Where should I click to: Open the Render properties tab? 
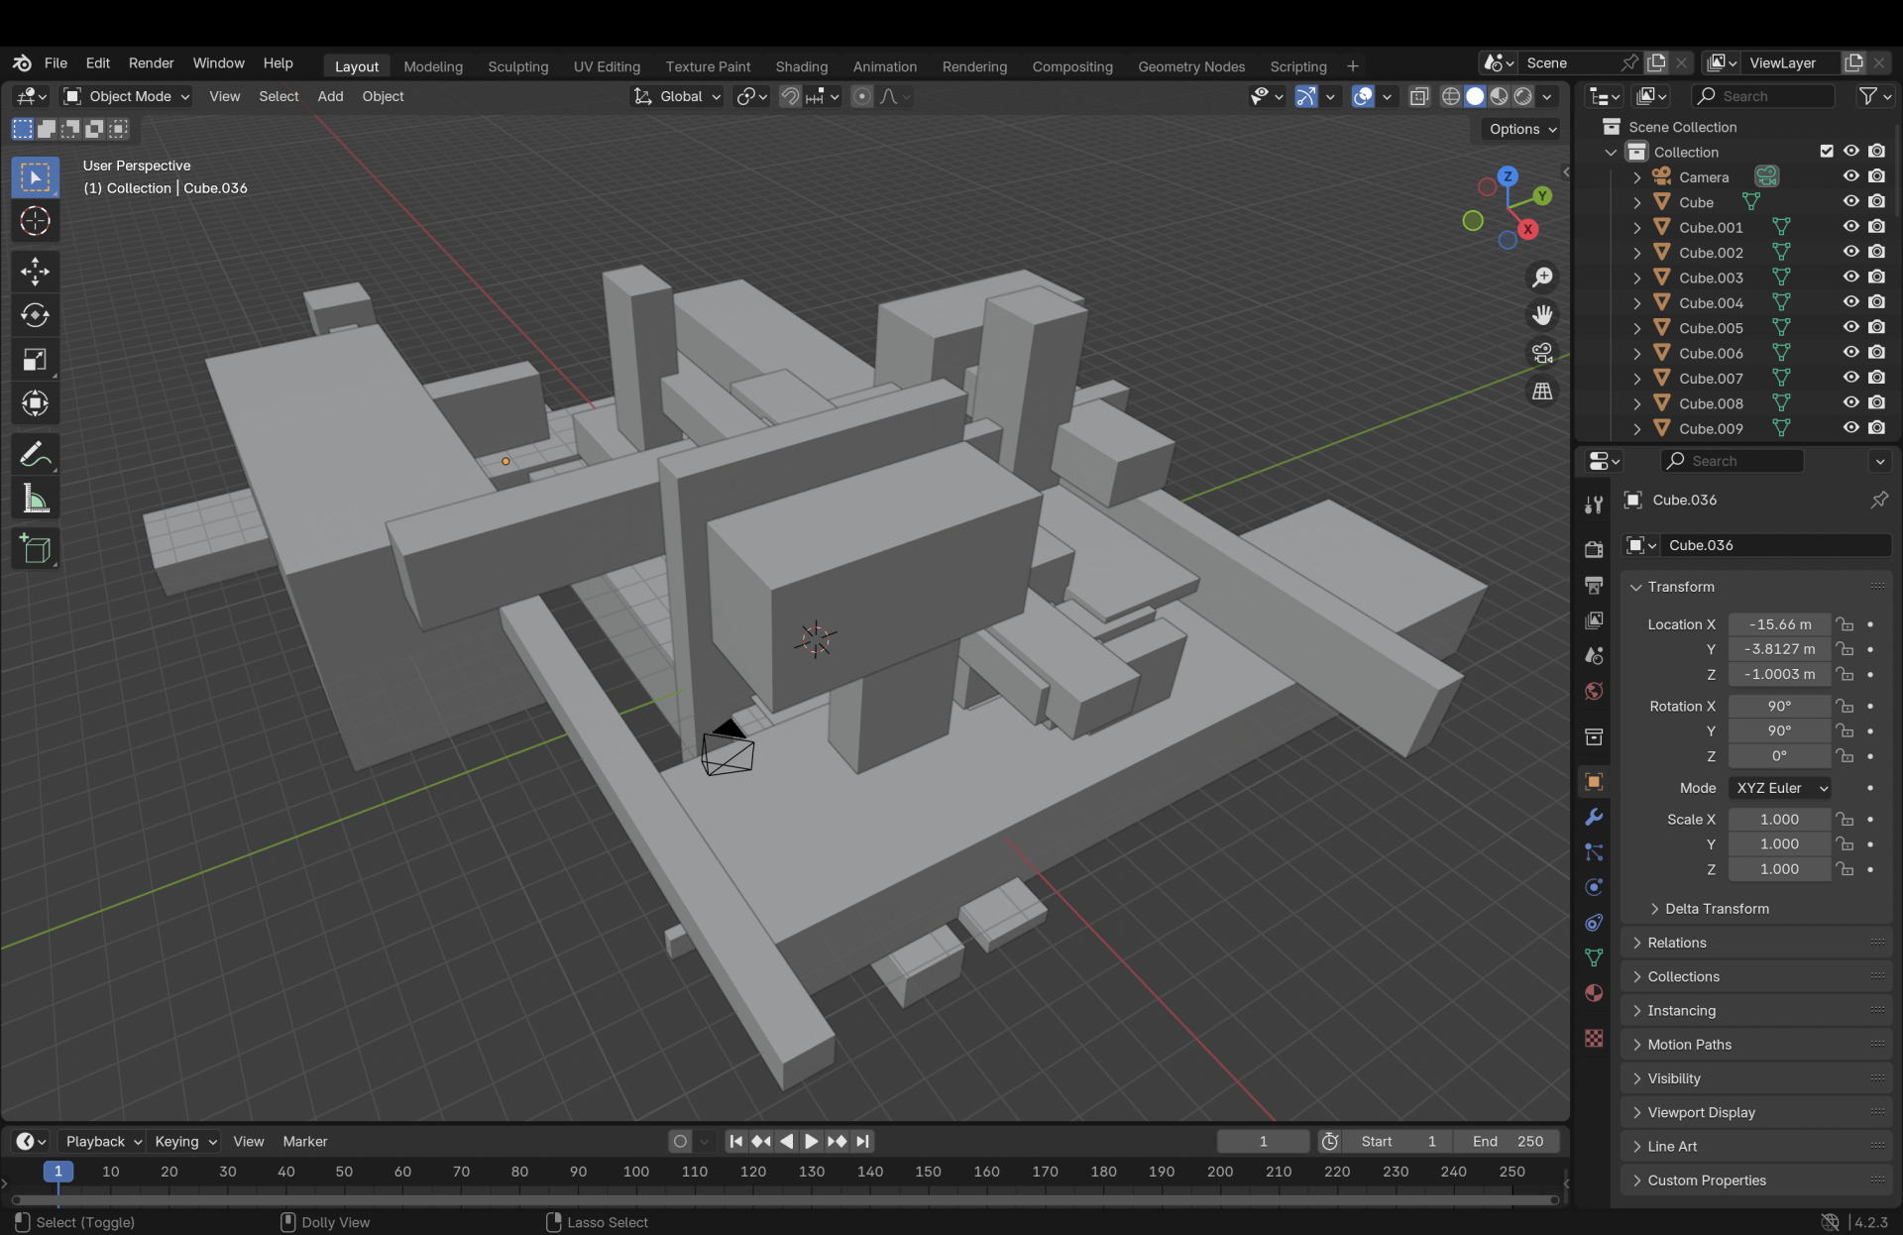[x=1594, y=549]
